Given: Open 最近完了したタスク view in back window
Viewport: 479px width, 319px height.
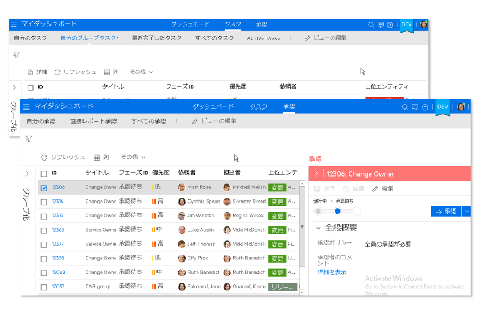Looking at the screenshot, I should (x=156, y=38).
